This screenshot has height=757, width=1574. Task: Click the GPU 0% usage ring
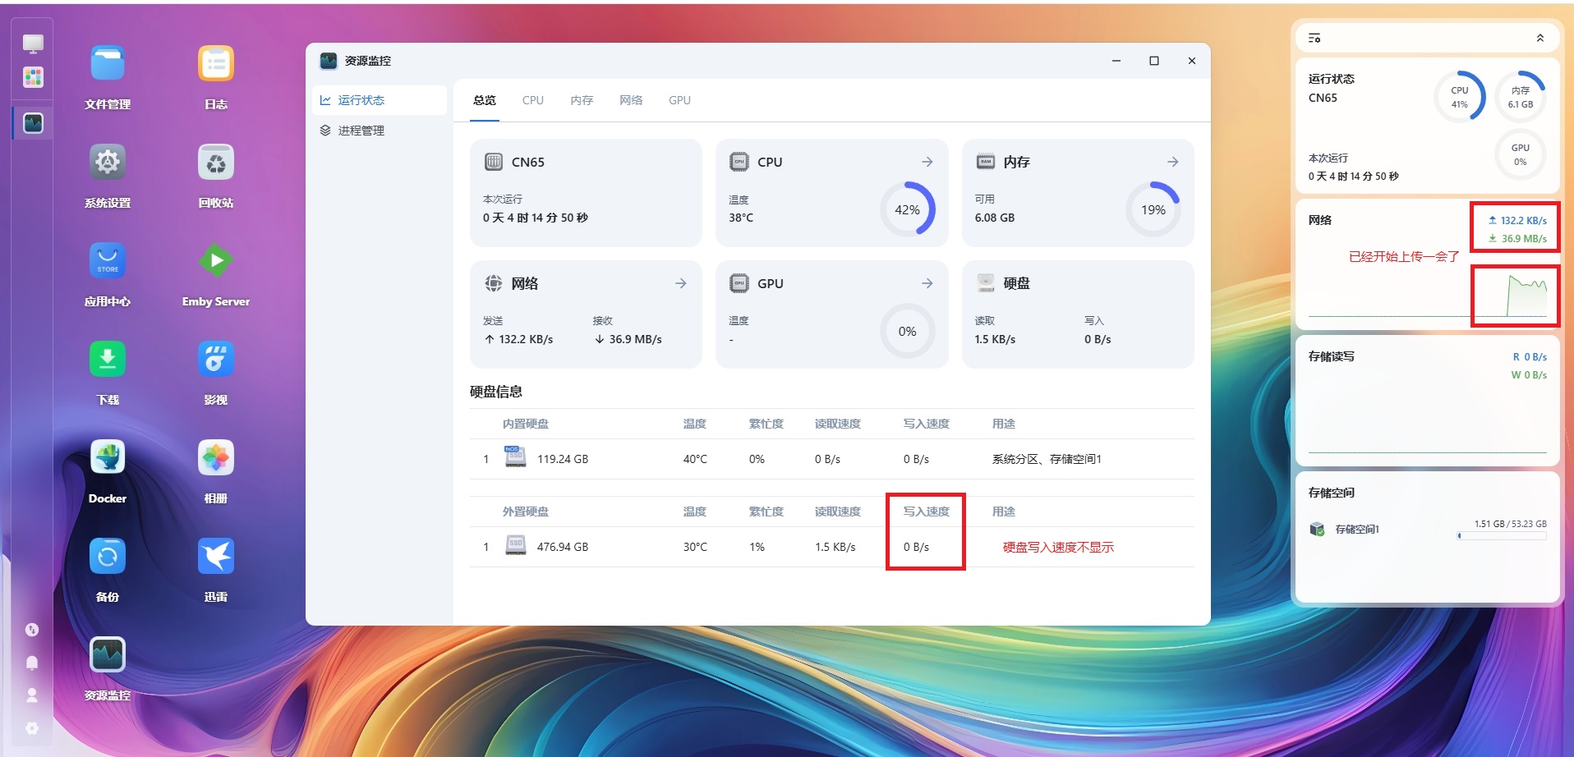908,331
